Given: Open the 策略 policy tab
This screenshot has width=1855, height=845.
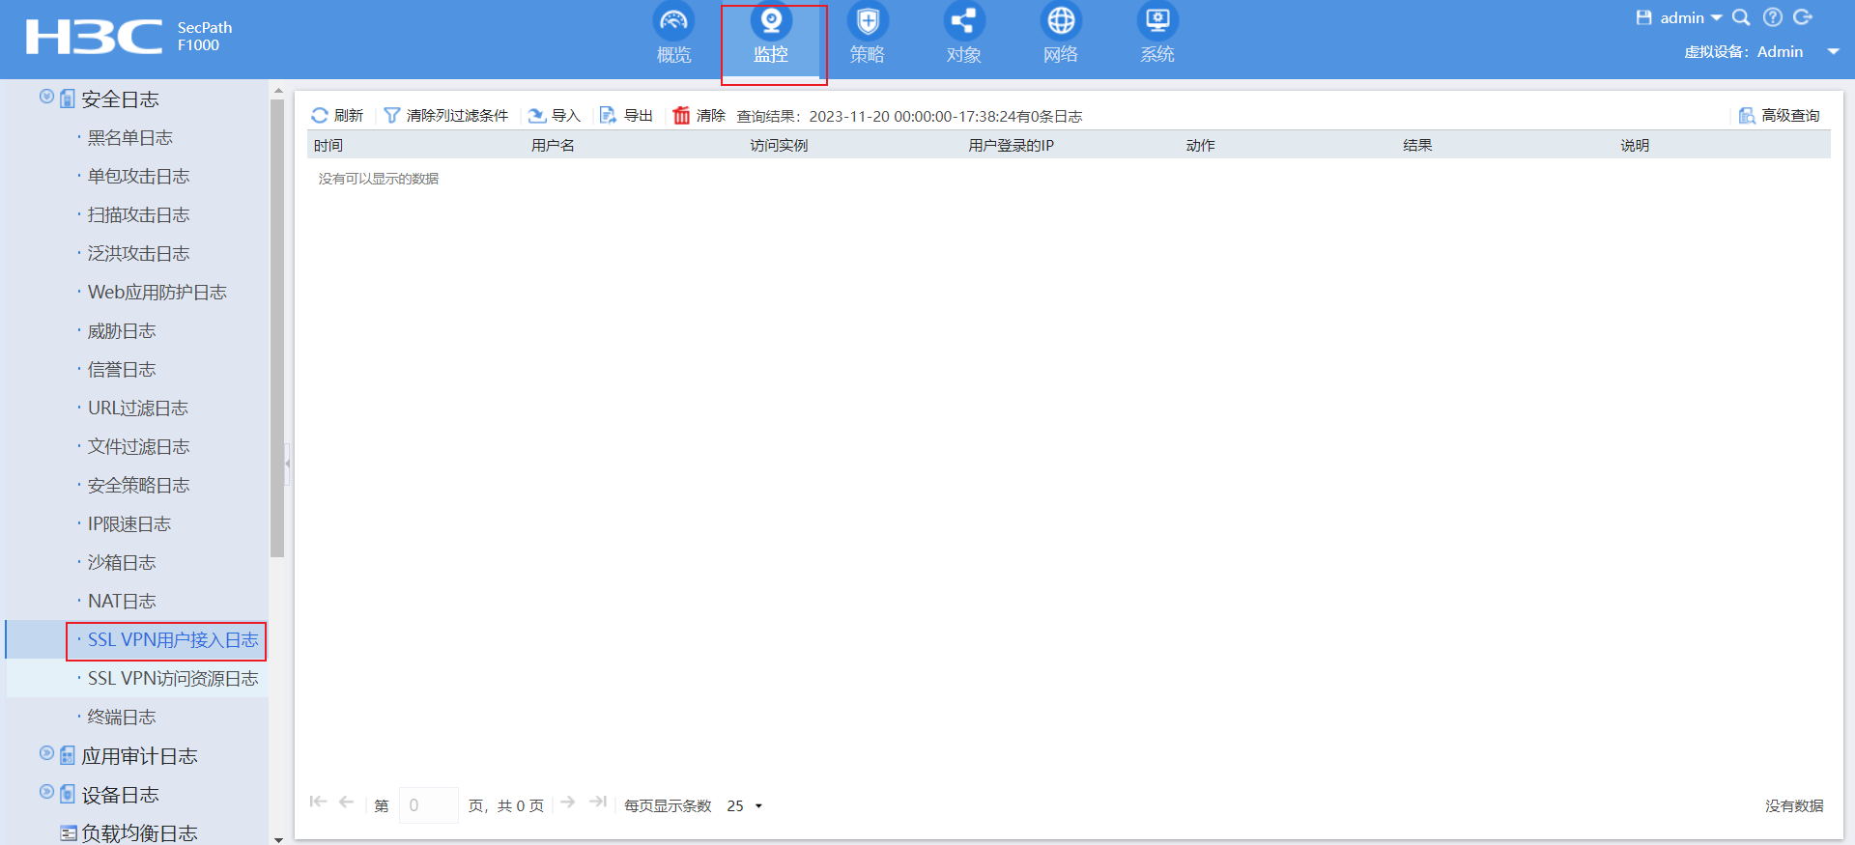Looking at the screenshot, I should point(868,34).
